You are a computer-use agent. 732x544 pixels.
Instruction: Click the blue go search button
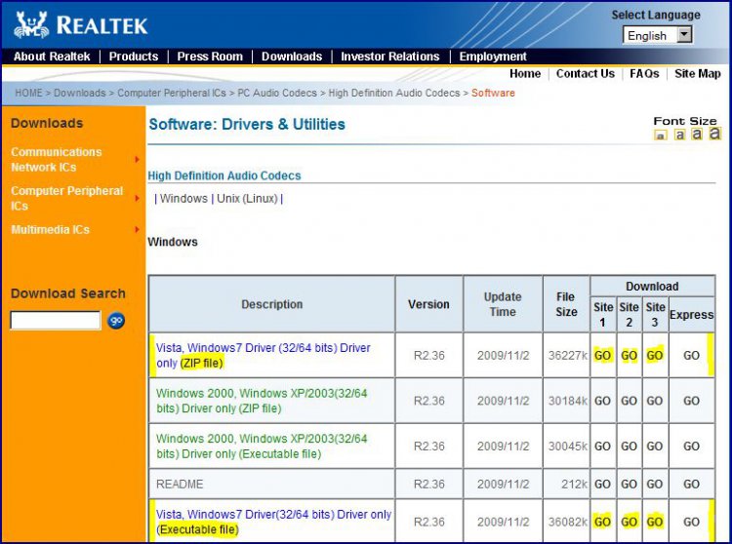(116, 321)
